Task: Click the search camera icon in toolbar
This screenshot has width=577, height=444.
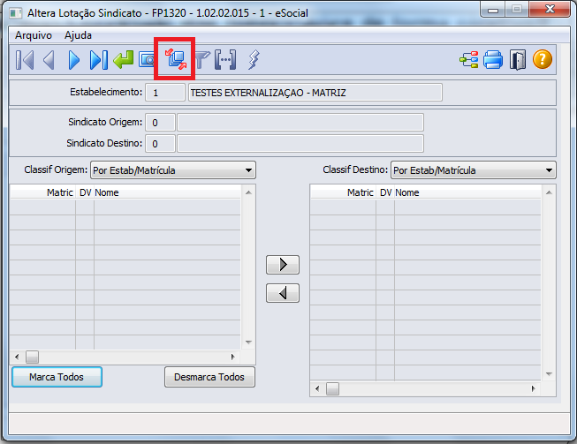Action: point(146,59)
